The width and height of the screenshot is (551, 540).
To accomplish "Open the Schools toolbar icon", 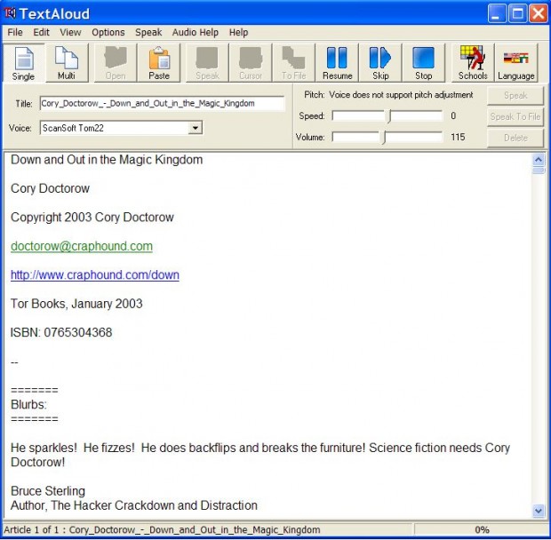I will (473, 64).
